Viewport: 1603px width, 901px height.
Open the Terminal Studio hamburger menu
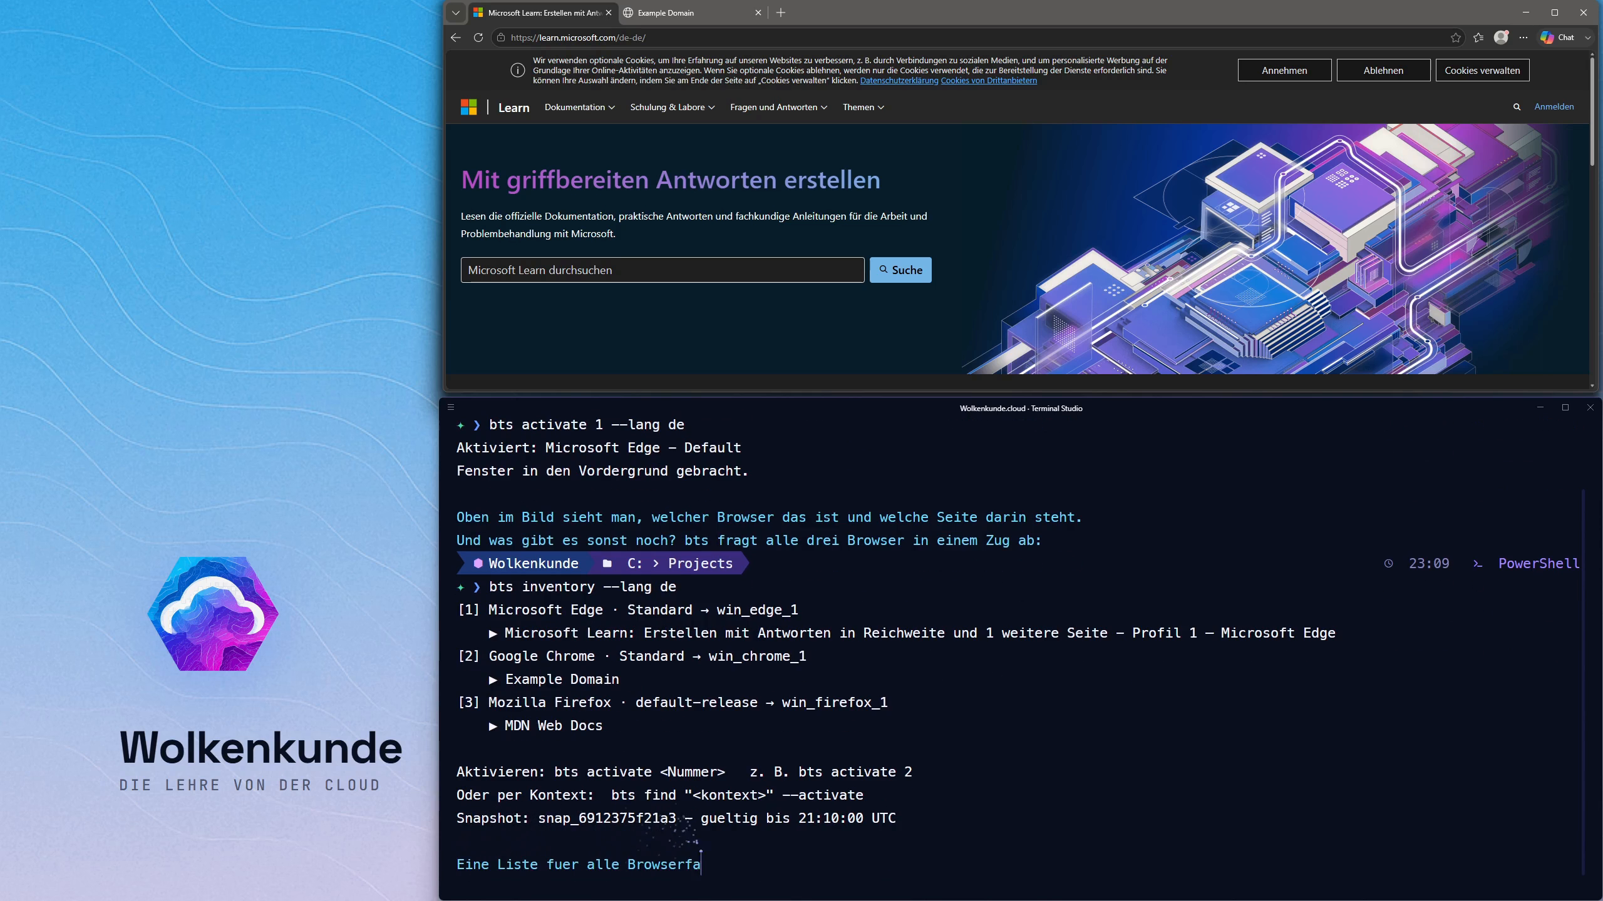(450, 407)
